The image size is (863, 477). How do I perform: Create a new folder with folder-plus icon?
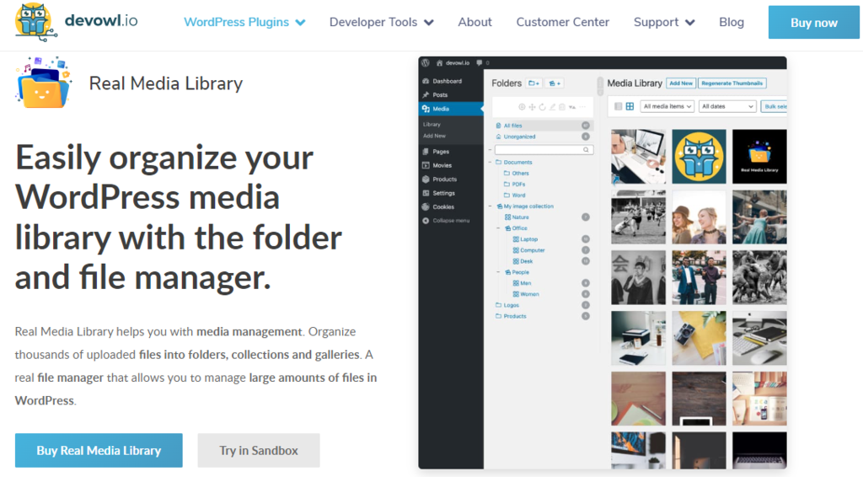click(x=533, y=83)
